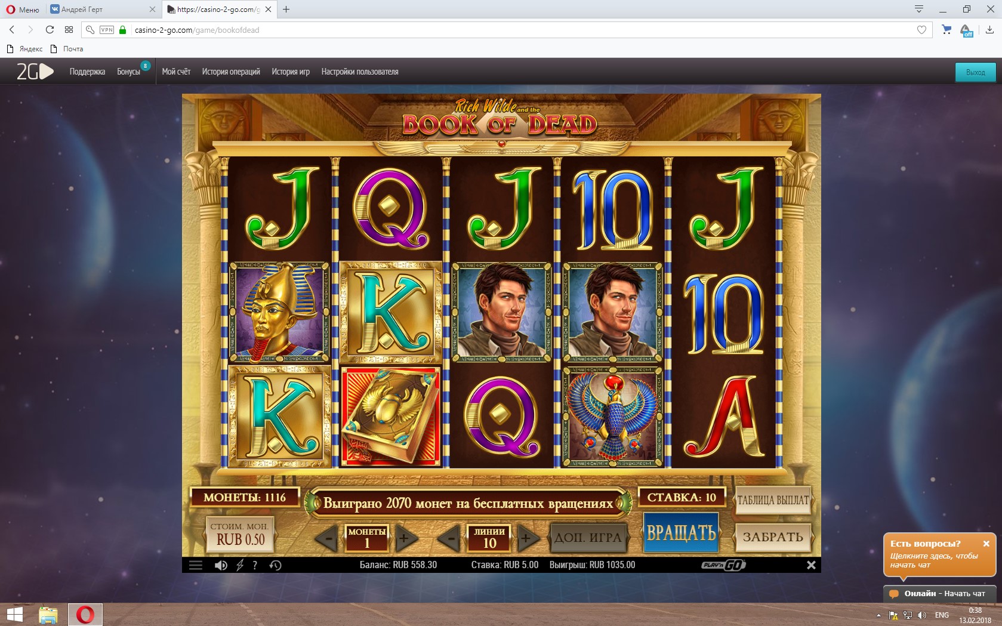Close the bottom game bar X
Viewport: 1002px width, 626px height.
pyautogui.click(x=811, y=565)
